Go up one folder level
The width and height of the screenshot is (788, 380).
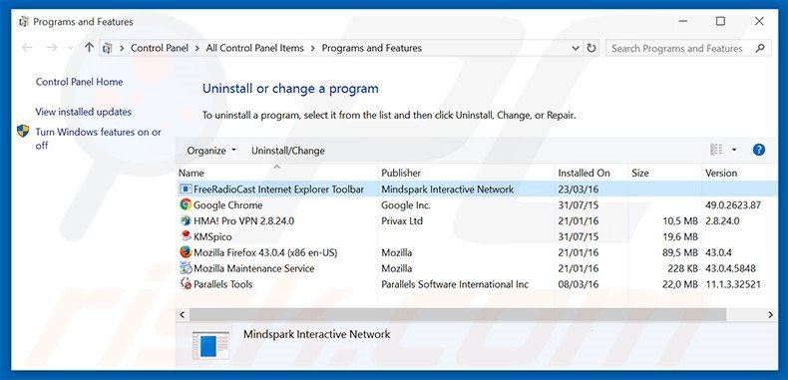click(x=89, y=48)
